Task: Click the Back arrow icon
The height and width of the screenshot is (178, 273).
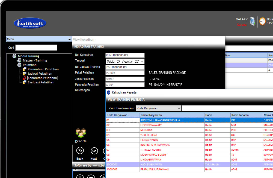Action: [x=80, y=151]
